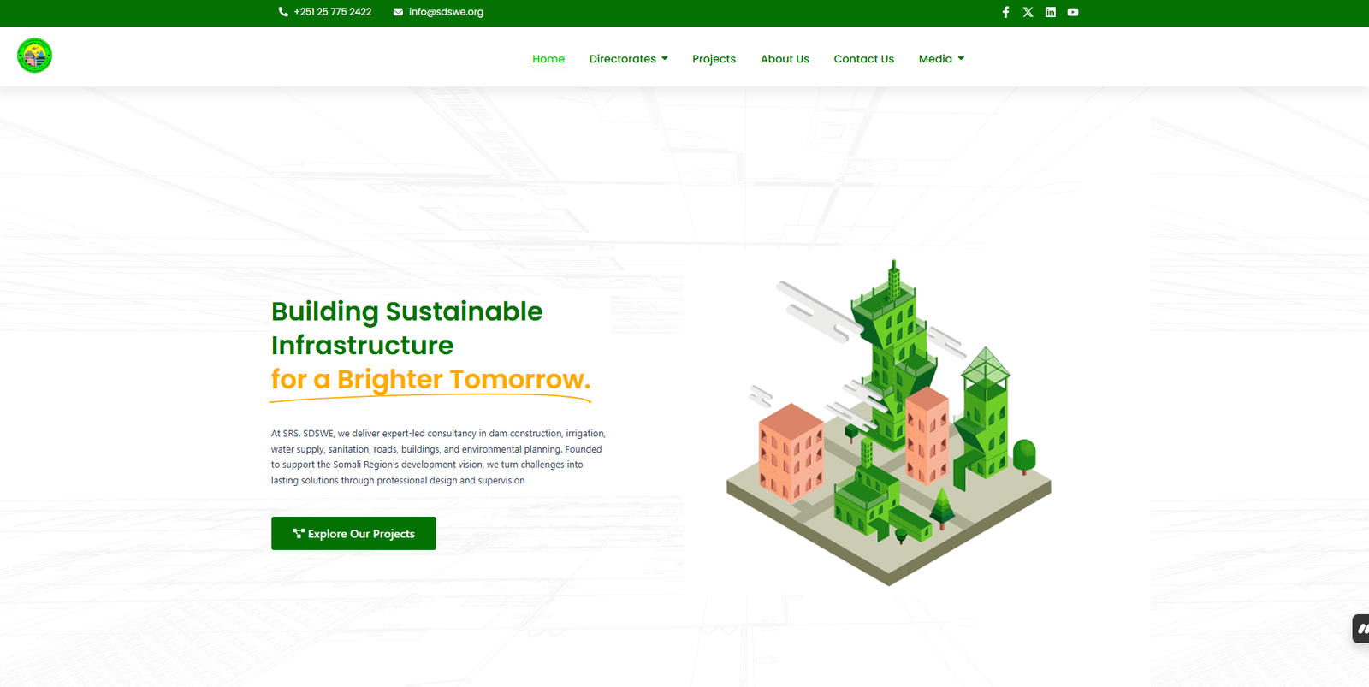Navigate to About Us
1369x687 pixels.
(785, 59)
